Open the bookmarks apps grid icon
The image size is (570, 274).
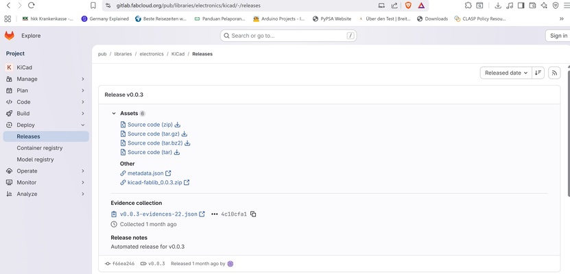coord(8,19)
